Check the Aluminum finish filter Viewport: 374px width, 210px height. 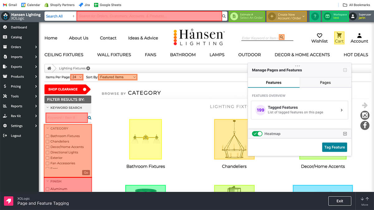[47, 189]
